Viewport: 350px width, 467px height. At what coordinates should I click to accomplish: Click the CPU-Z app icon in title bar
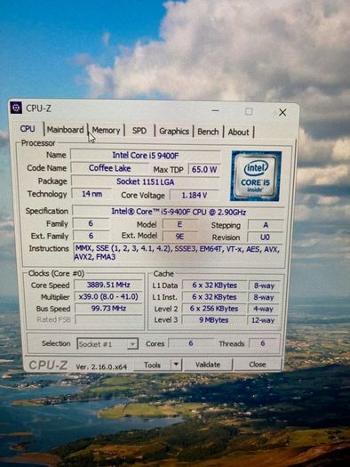(16, 108)
